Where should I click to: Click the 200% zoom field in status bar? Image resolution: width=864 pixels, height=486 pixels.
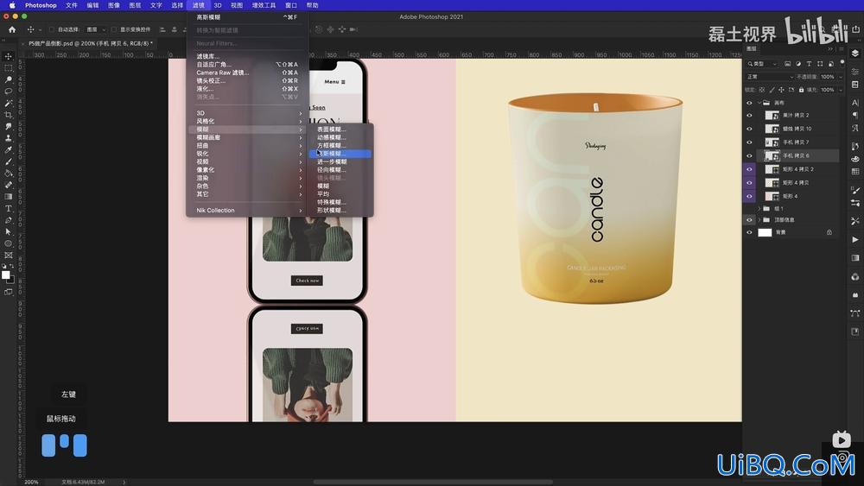coord(31,482)
